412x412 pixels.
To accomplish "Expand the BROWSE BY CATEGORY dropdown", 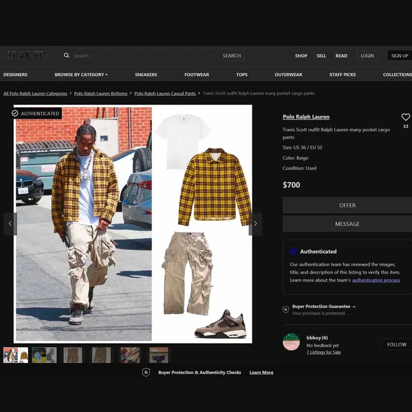I will pos(81,74).
